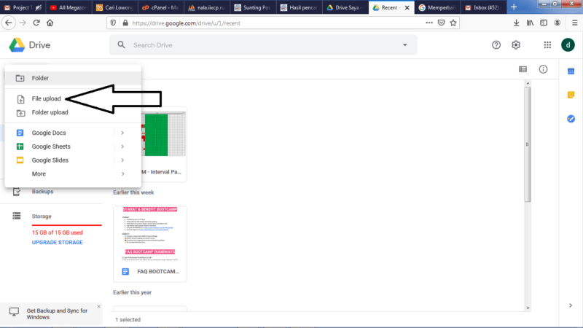Select File upload menu item
The width and height of the screenshot is (583, 328).
pyautogui.click(x=73, y=98)
